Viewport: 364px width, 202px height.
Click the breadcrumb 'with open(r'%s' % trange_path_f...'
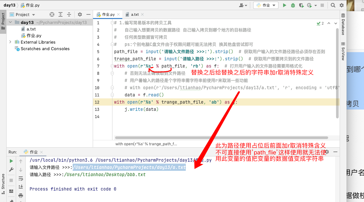tap(146, 144)
